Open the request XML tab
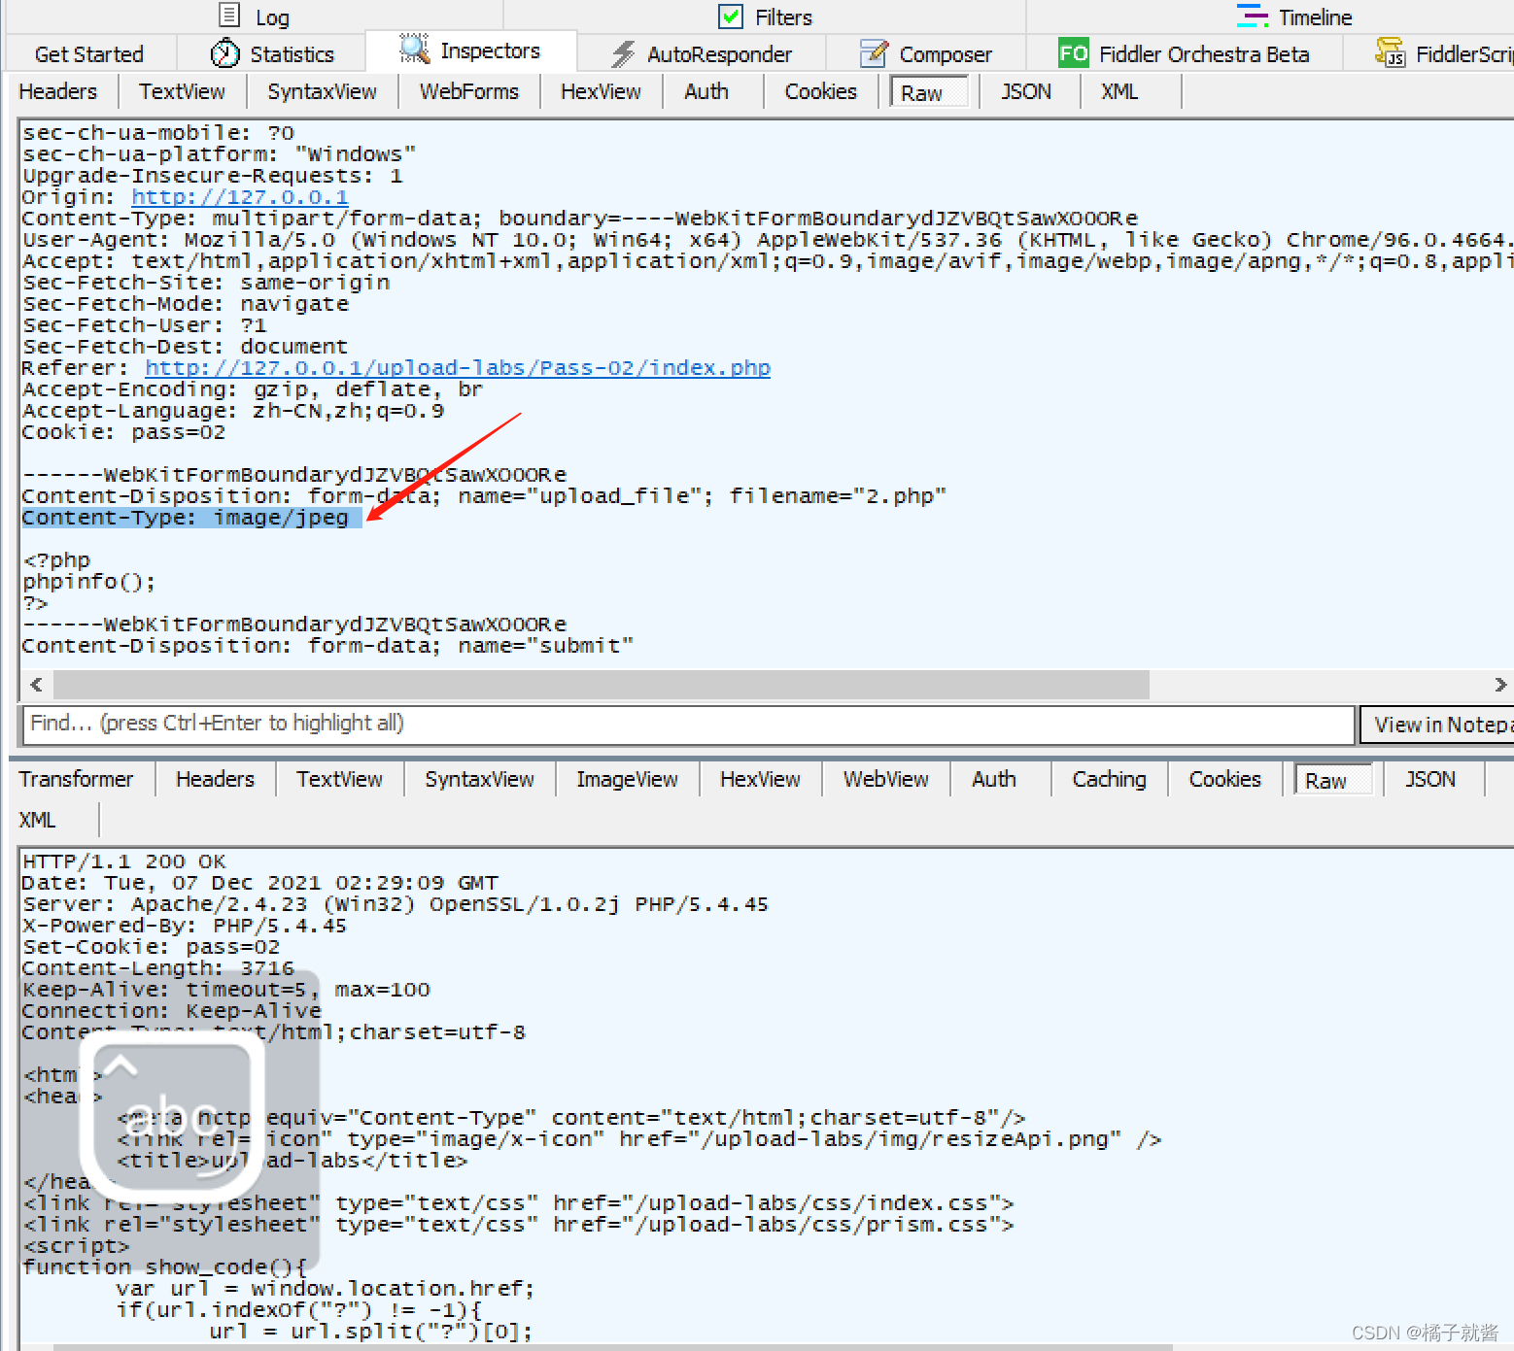This screenshot has width=1514, height=1351. [x=1119, y=91]
